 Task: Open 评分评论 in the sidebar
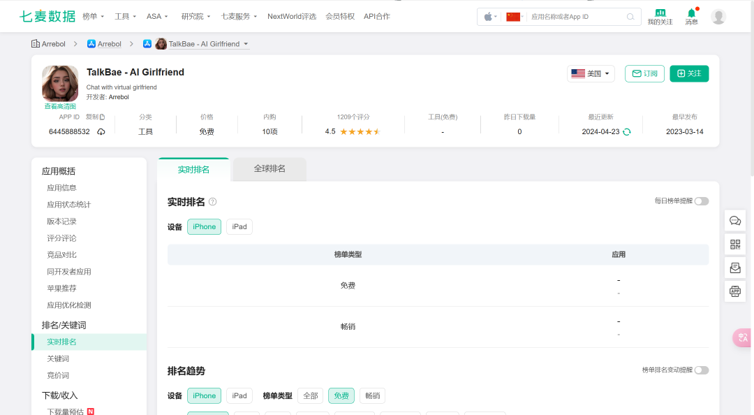(x=61, y=238)
